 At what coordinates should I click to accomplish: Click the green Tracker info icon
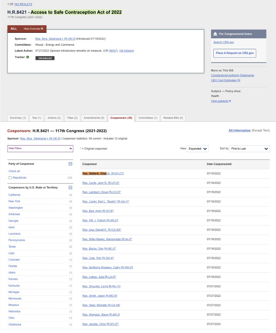coord(28,57)
